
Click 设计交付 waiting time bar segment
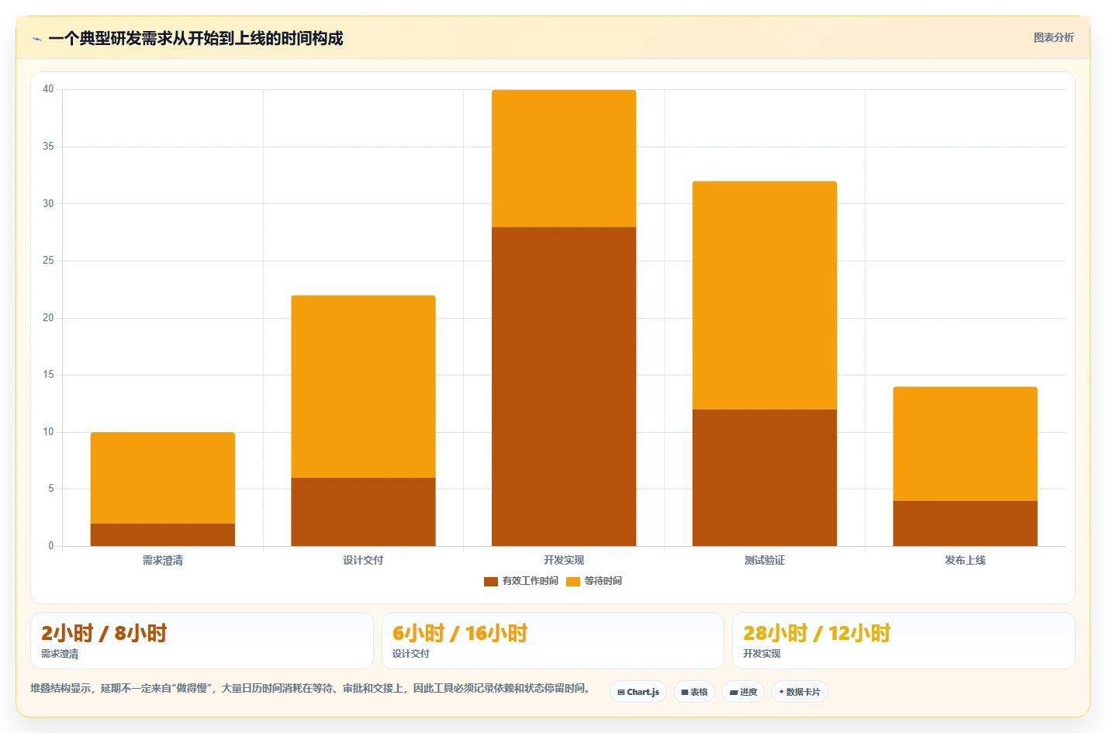363,386
